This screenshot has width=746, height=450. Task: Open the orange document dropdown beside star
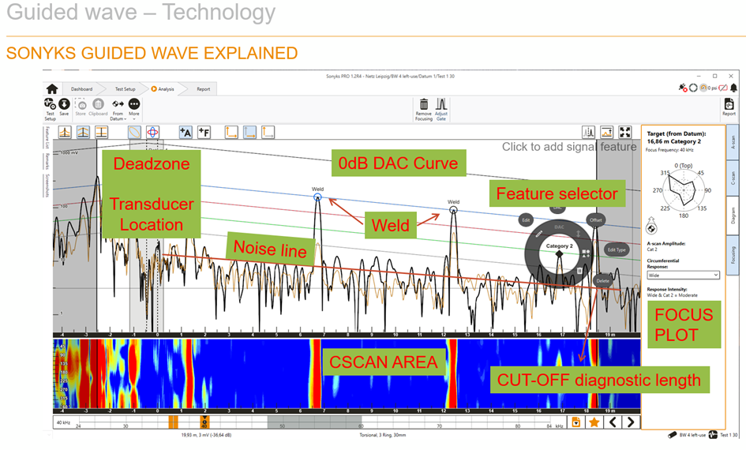click(576, 422)
